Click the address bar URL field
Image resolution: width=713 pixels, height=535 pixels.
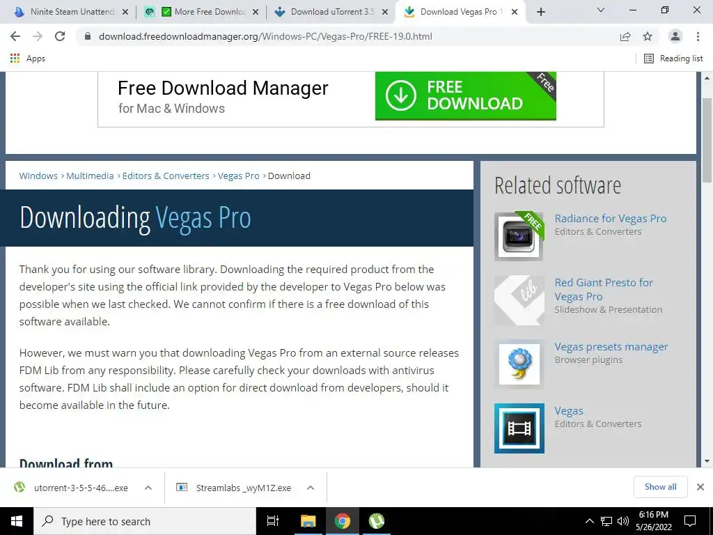click(x=265, y=36)
